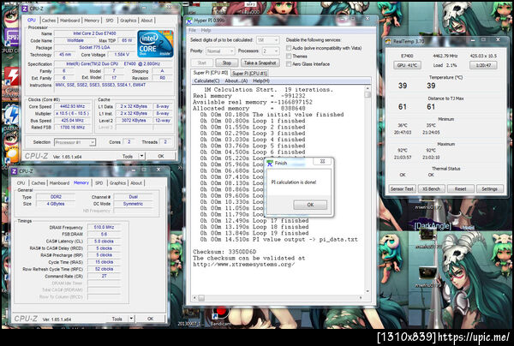Select the Super PI [CPU #1] tab
The height and width of the screenshot is (346, 514).
[x=249, y=74]
